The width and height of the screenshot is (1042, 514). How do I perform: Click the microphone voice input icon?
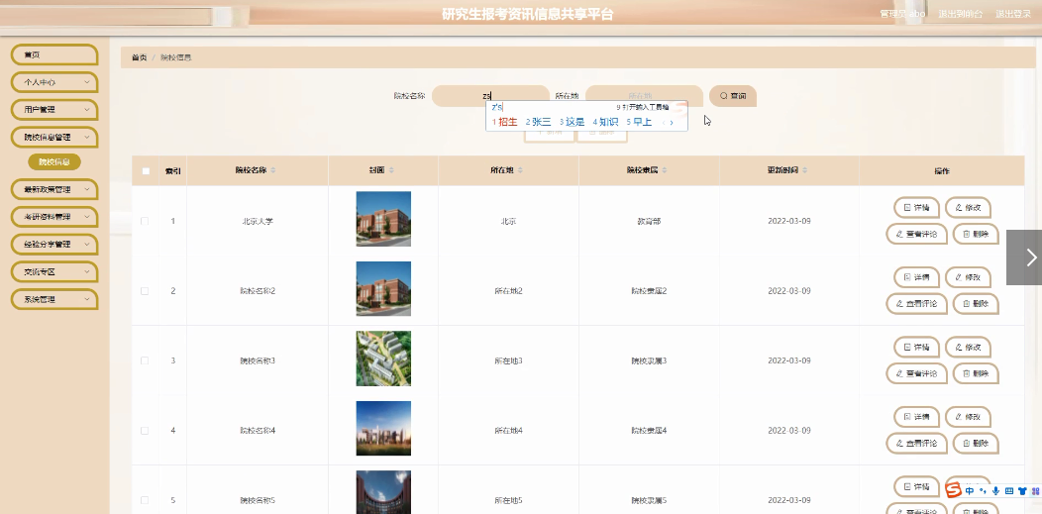(x=995, y=491)
